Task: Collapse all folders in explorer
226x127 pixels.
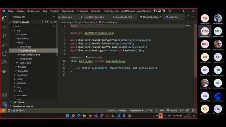Action: [x=55, y=22]
